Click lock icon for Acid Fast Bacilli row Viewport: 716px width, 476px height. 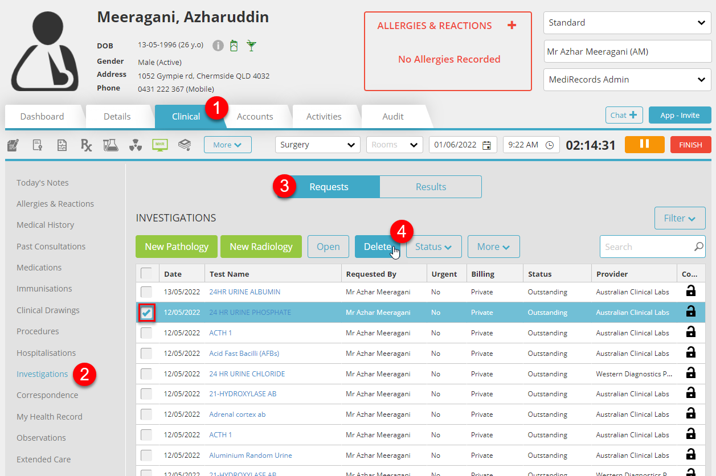pyautogui.click(x=690, y=353)
